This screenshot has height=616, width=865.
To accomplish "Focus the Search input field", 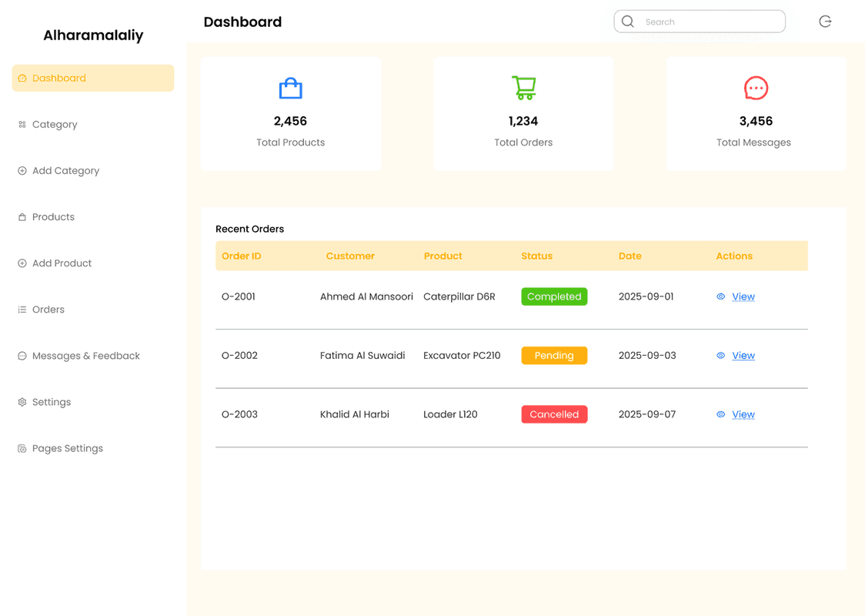I will pos(708,22).
